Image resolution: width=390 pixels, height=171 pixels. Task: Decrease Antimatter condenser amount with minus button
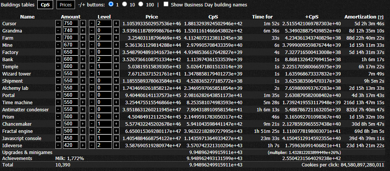click(58, 110)
